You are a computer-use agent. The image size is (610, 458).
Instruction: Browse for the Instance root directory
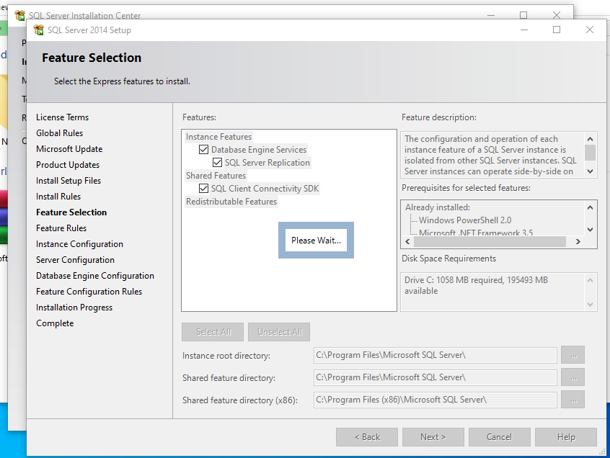click(573, 355)
